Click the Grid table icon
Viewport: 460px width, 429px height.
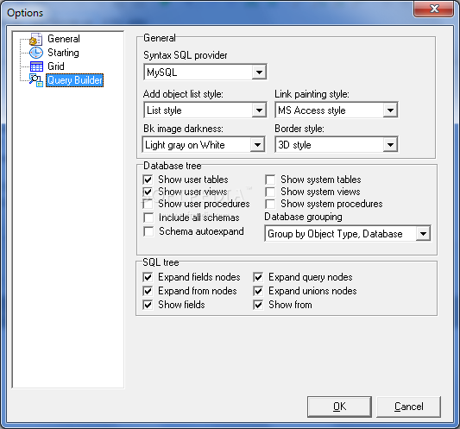point(36,66)
